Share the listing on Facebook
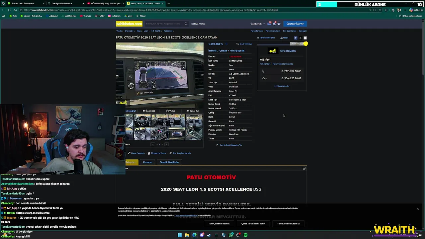The height and width of the screenshot is (239, 425). point(296,38)
